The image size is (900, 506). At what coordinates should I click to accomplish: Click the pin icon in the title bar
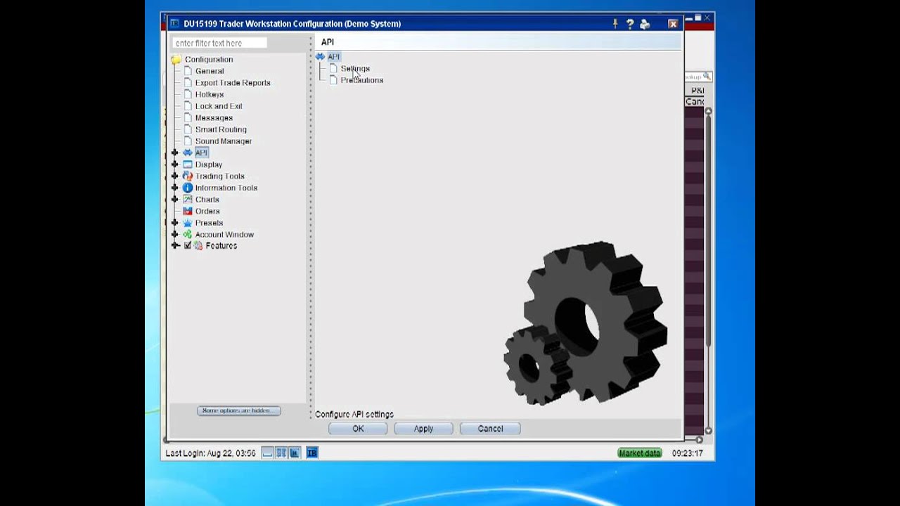[x=615, y=24]
